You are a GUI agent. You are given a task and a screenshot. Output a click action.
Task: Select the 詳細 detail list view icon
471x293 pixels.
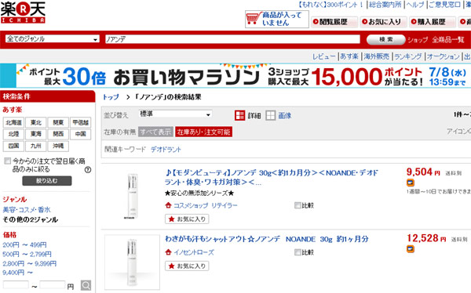pos(240,115)
